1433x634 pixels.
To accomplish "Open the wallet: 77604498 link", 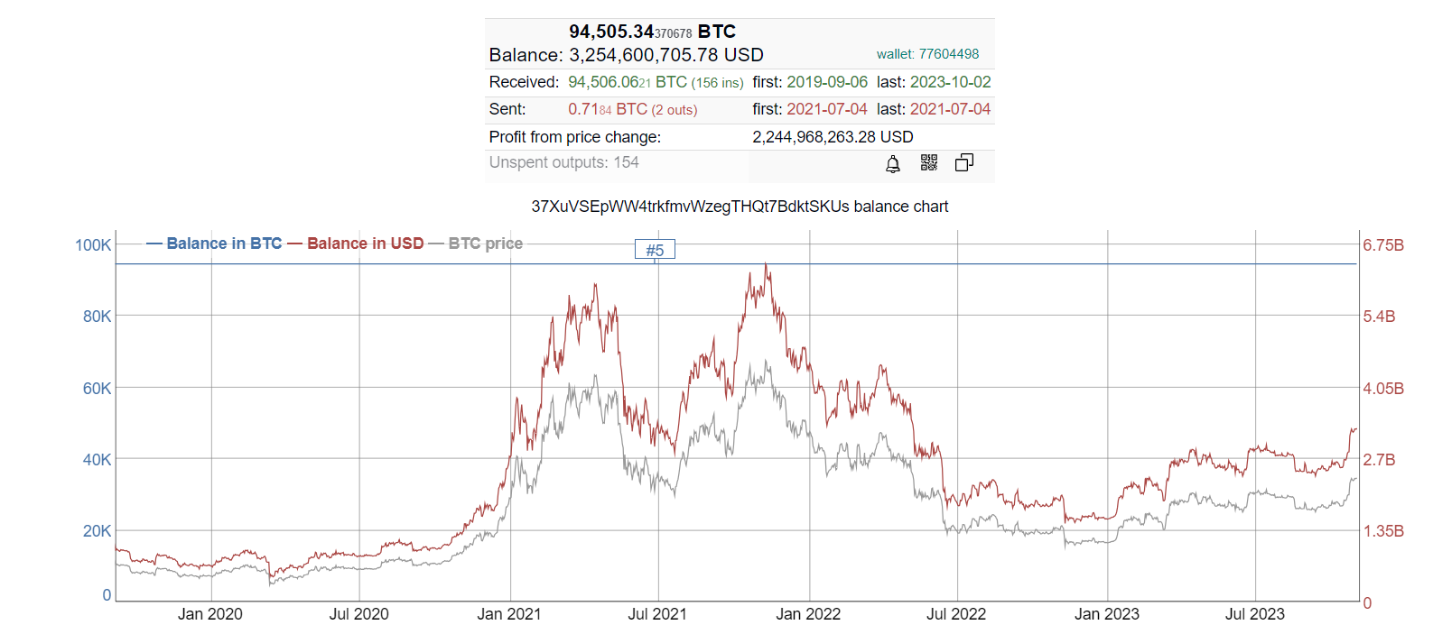I will [927, 54].
